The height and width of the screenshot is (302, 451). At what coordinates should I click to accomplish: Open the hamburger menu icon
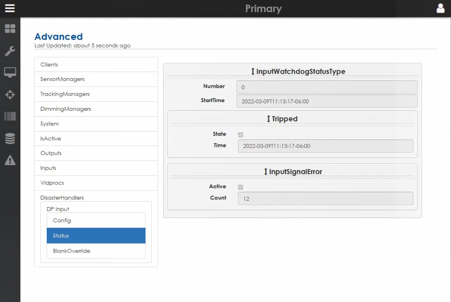tap(10, 8)
